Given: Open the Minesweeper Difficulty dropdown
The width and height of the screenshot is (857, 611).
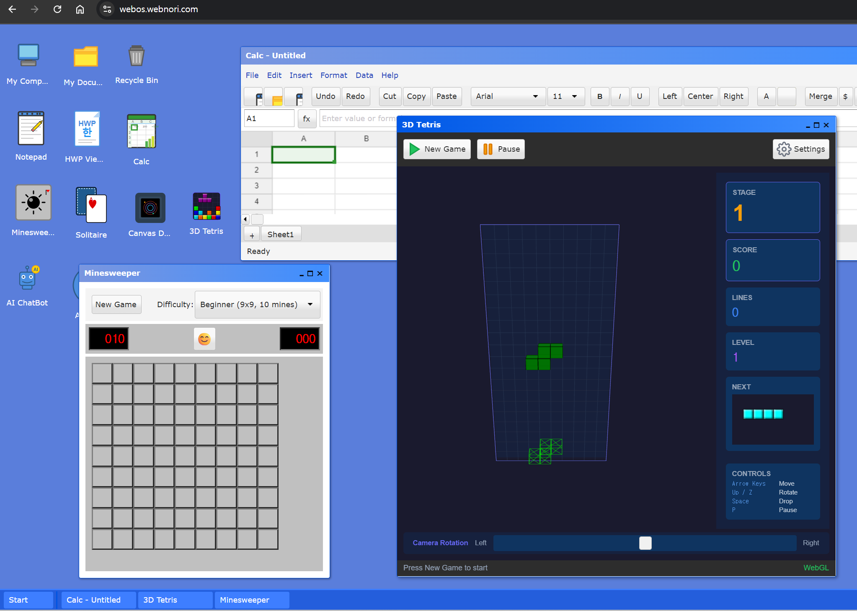Looking at the screenshot, I should click(257, 305).
